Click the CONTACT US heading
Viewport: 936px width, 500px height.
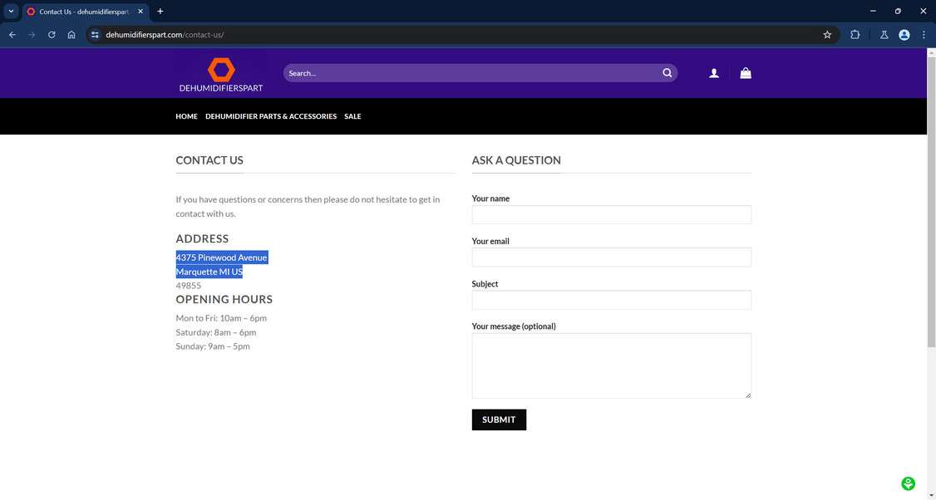click(x=209, y=160)
